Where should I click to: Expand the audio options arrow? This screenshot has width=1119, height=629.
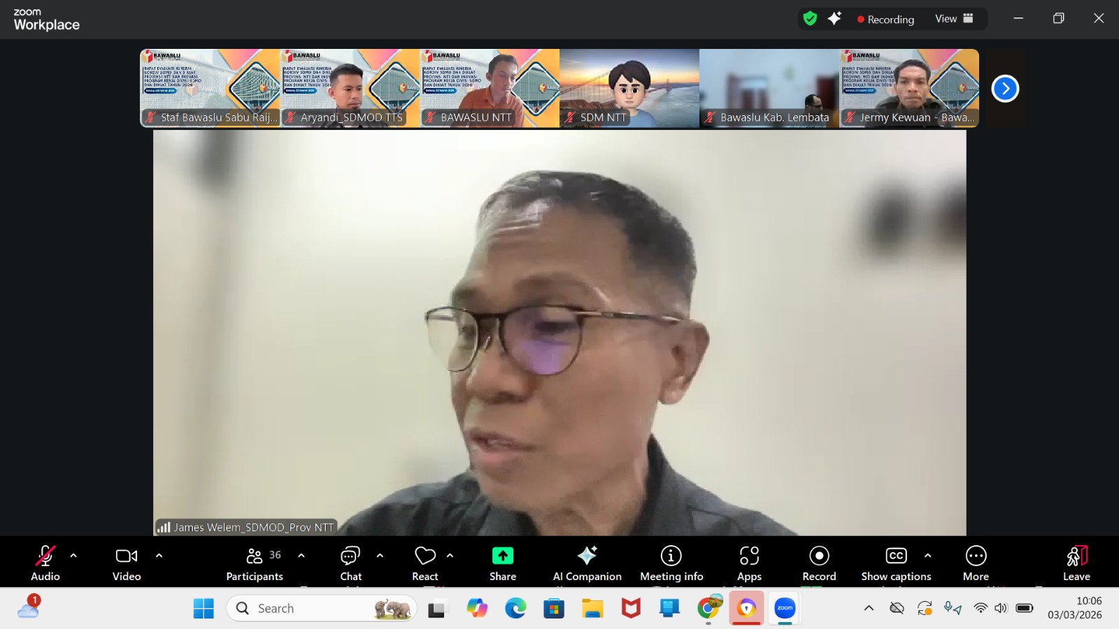coord(73,556)
